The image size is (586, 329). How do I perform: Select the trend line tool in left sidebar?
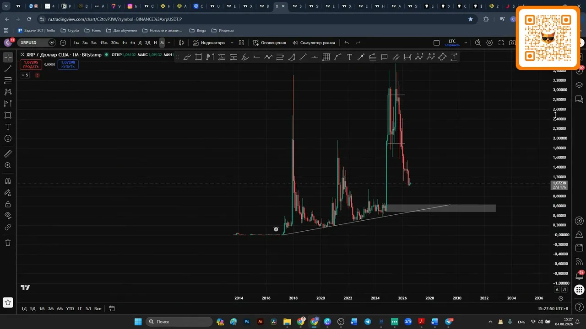tap(8, 69)
